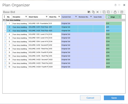Screen dimensions: 128x104
Task: Click the Issue Date cell for row 13
Action: pos(99,67)
